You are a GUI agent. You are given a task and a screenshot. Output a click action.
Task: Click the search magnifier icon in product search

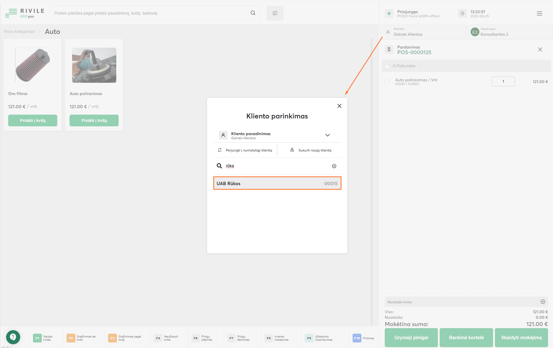click(x=253, y=13)
